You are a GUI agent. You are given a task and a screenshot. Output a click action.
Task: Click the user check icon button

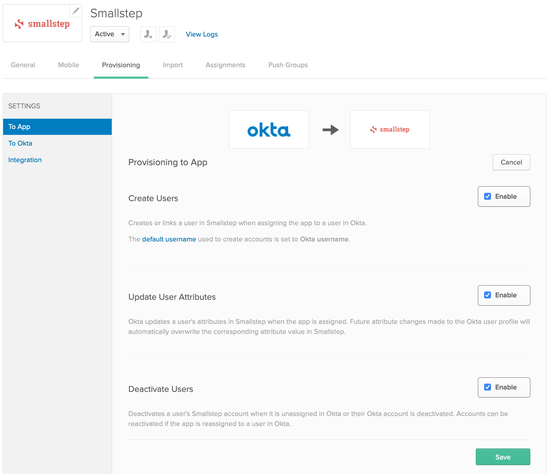[167, 34]
